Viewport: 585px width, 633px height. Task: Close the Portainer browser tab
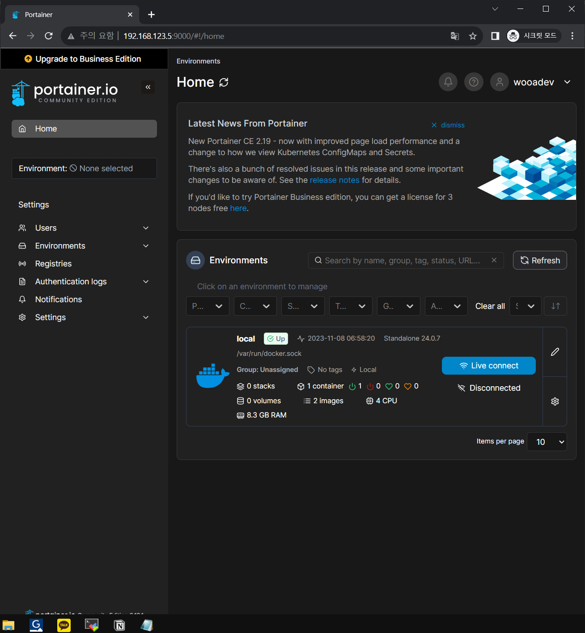coord(130,15)
